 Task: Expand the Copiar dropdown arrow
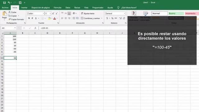[19, 16]
